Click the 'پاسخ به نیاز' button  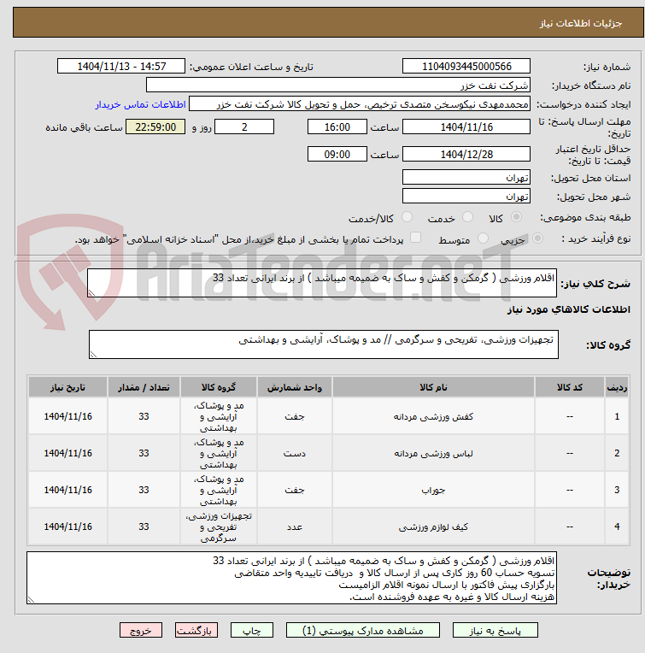[x=495, y=630]
